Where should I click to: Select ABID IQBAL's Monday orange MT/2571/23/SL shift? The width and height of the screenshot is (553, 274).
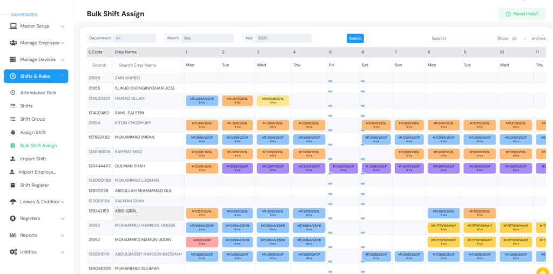pyautogui.click(x=202, y=213)
